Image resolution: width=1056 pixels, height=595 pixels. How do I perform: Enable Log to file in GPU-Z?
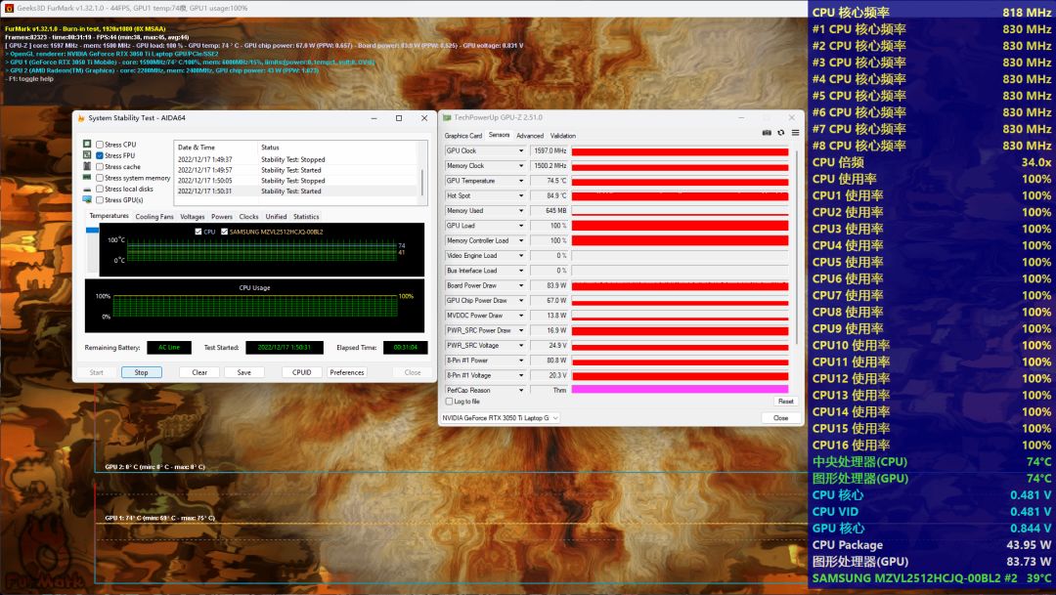(449, 402)
